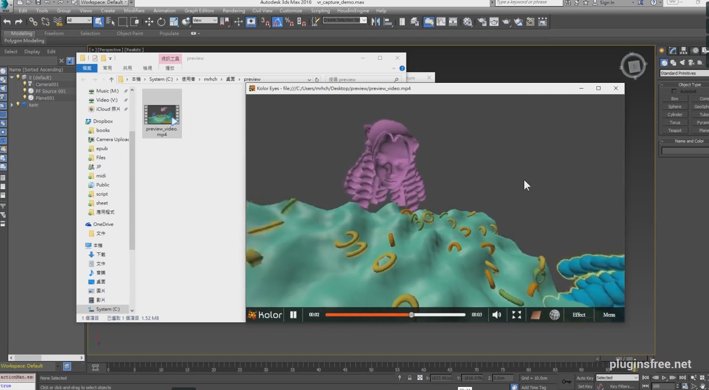Pause the Kolor Eyes video playback
709x390 pixels.
coord(293,315)
